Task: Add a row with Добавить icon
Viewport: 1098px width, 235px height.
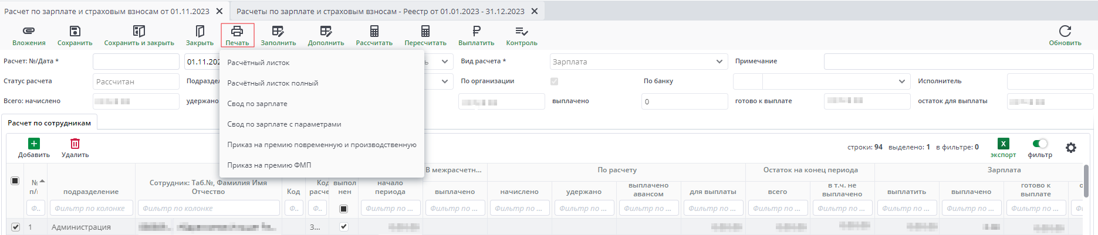Action: 34,144
